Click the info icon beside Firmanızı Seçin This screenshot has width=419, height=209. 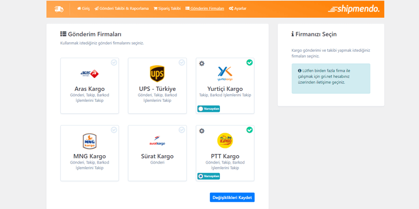click(293, 34)
